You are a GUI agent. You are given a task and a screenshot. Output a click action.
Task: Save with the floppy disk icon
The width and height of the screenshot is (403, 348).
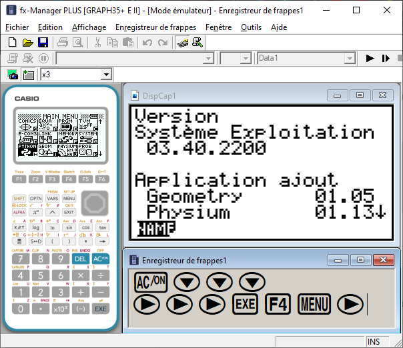coord(43,43)
